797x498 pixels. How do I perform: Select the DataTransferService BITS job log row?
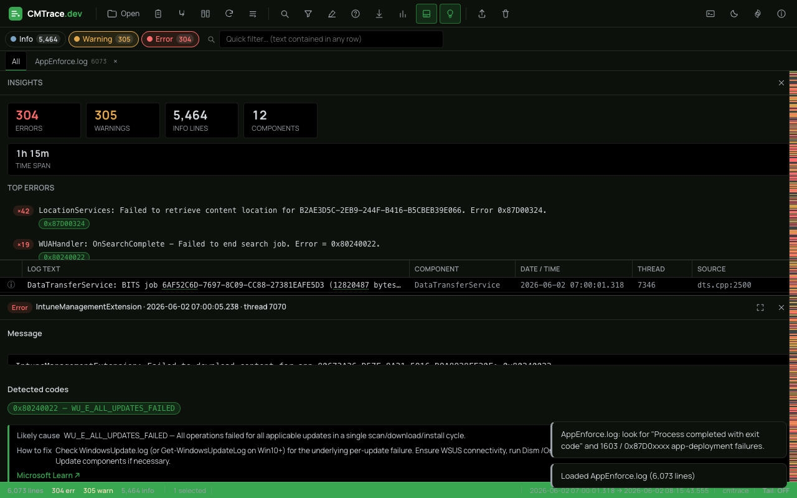tap(394, 285)
